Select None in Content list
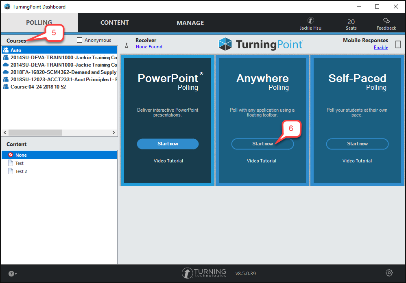The image size is (406, 283). pyautogui.click(x=59, y=155)
